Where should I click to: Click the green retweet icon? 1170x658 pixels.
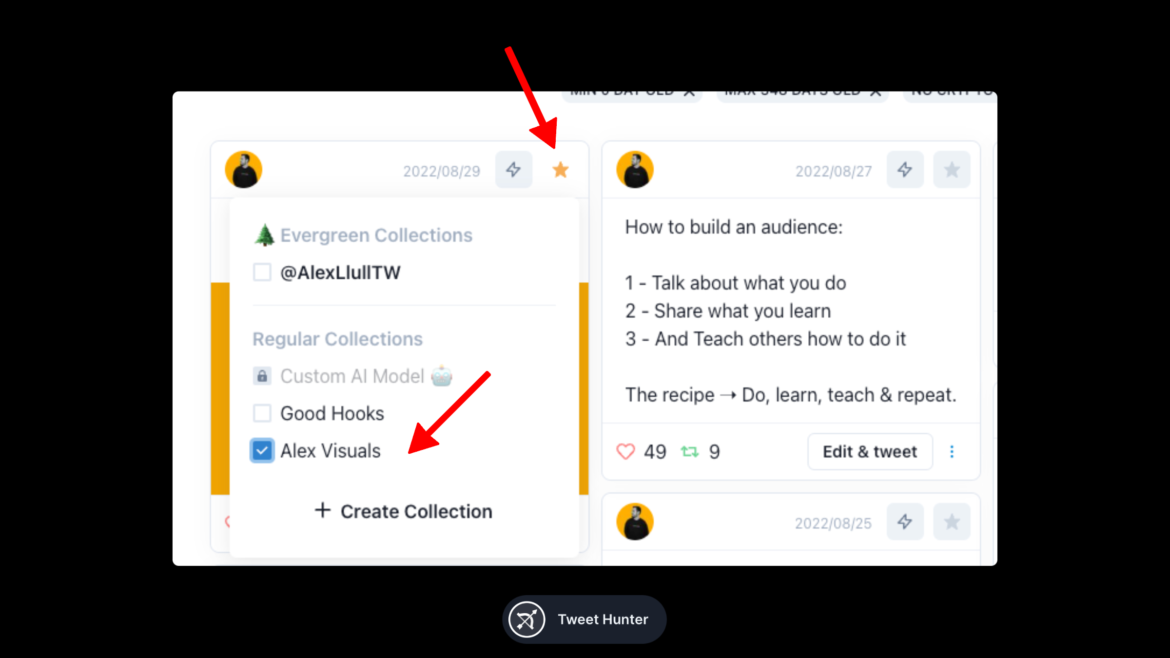click(690, 452)
